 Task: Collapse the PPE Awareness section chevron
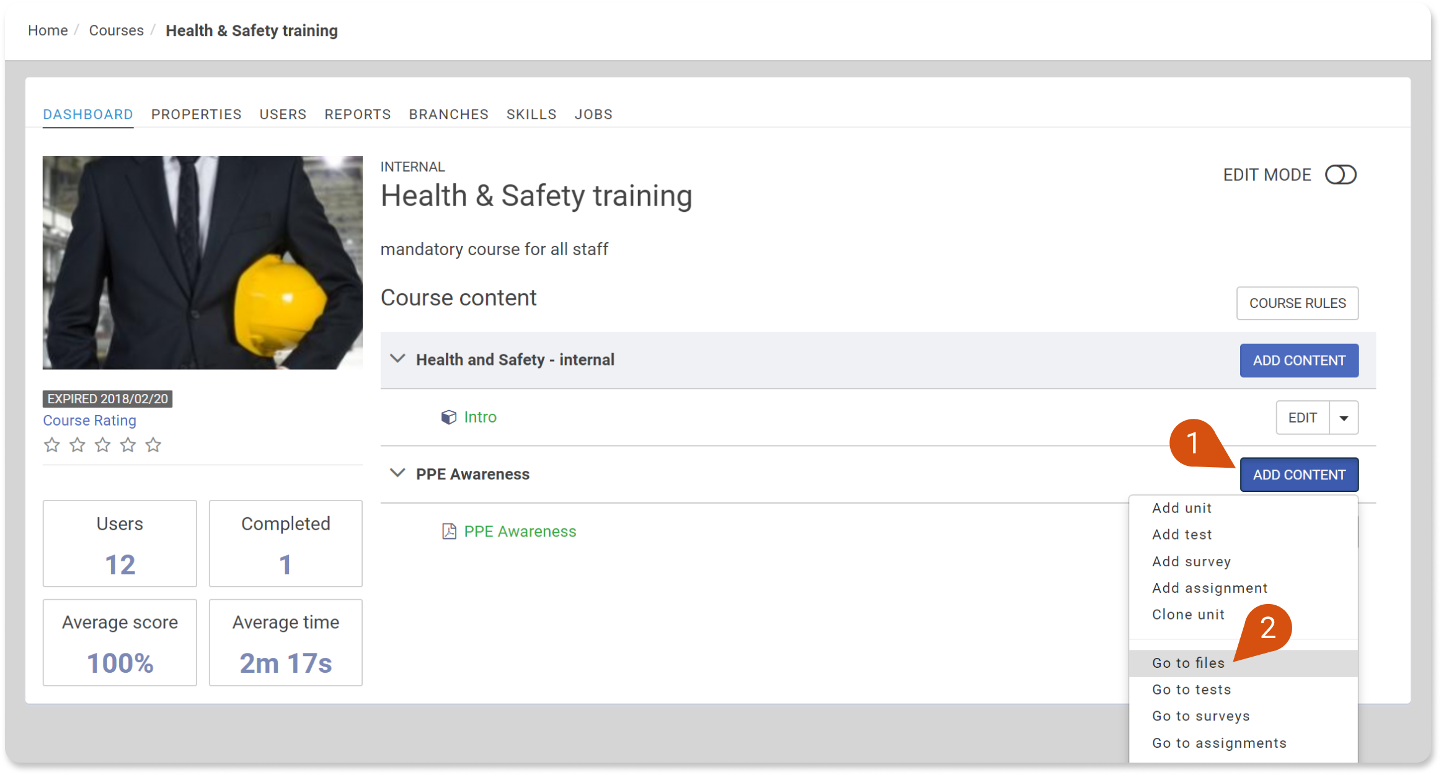point(397,474)
